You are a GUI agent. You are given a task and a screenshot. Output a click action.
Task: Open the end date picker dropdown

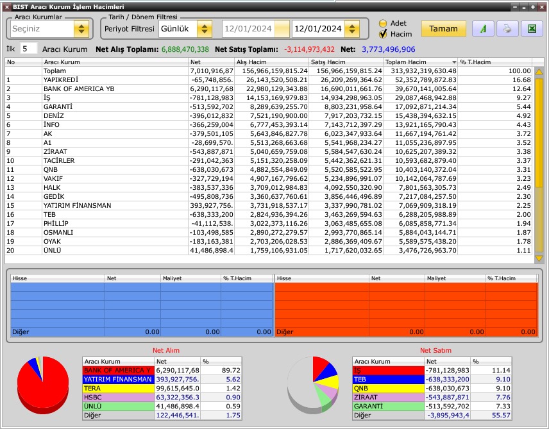pos(351,29)
